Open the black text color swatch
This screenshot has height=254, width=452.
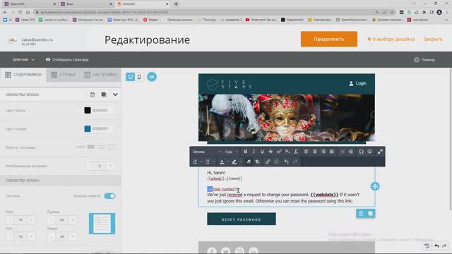(x=88, y=110)
